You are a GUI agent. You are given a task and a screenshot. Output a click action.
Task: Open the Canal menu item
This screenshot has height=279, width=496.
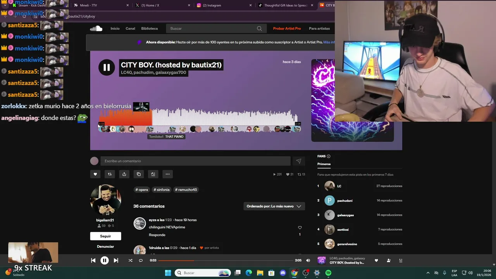click(130, 28)
